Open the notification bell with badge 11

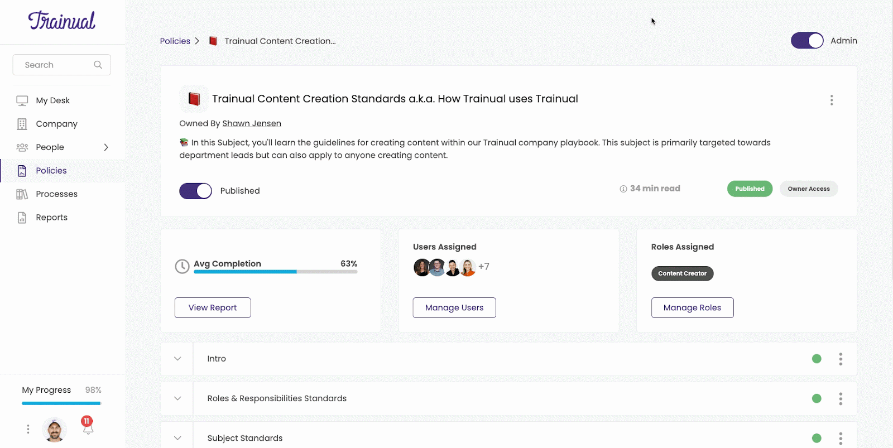[x=87, y=427]
